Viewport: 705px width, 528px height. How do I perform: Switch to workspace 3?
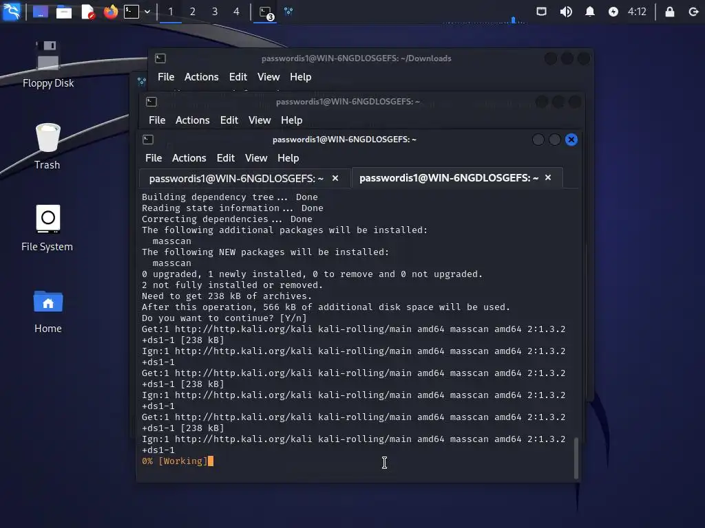pyautogui.click(x=215, y=12)
